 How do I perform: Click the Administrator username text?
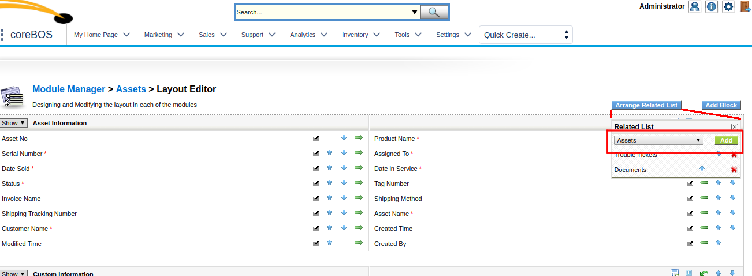click(x=662, y=6)
